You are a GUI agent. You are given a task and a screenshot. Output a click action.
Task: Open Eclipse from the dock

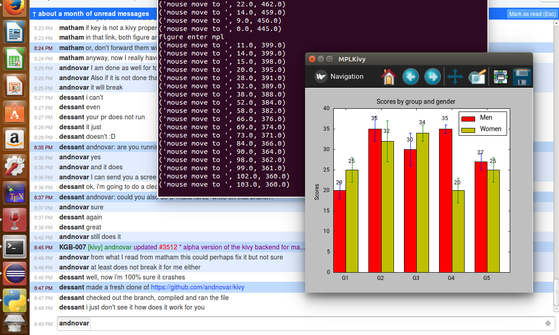(15, 274)
